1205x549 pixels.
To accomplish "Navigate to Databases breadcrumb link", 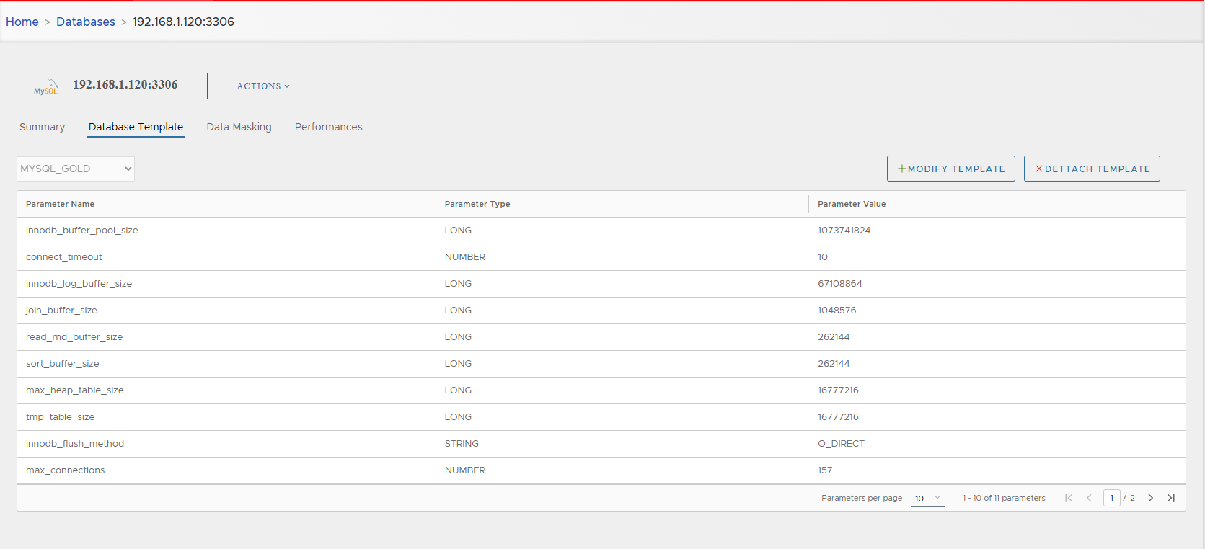I will (86, 22).
